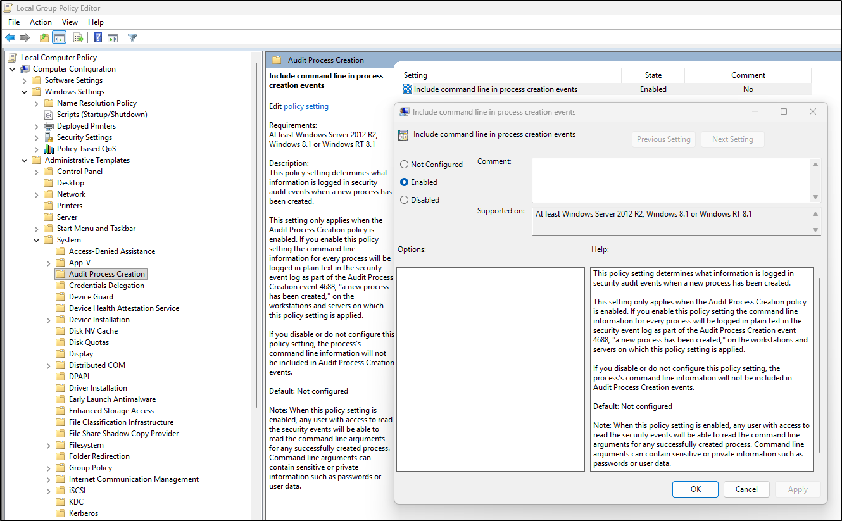
Task: Click the Kerberos folder icon in tree
Action: click(x=61, y=513)
